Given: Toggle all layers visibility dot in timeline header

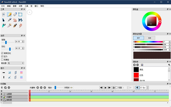Looking at the screenshot, I should click(x=1, y=91).
